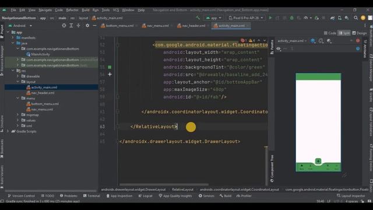Open activity_main.xml preview file dropdown
Viewport: 373px width, 210px height.
pos(292,41)
